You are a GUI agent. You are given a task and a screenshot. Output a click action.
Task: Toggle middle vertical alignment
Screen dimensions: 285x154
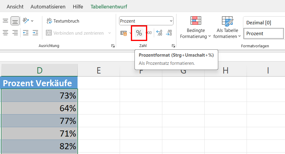coord(15,21)
